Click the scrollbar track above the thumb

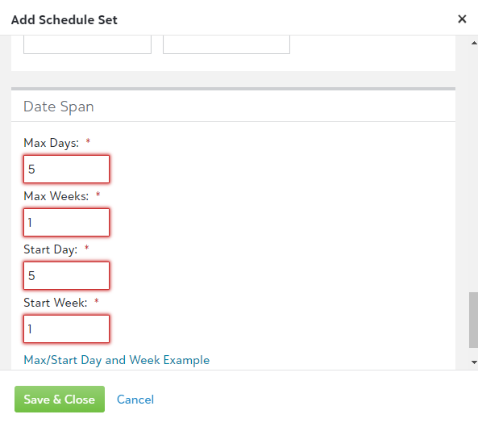[x=473, y=170]
